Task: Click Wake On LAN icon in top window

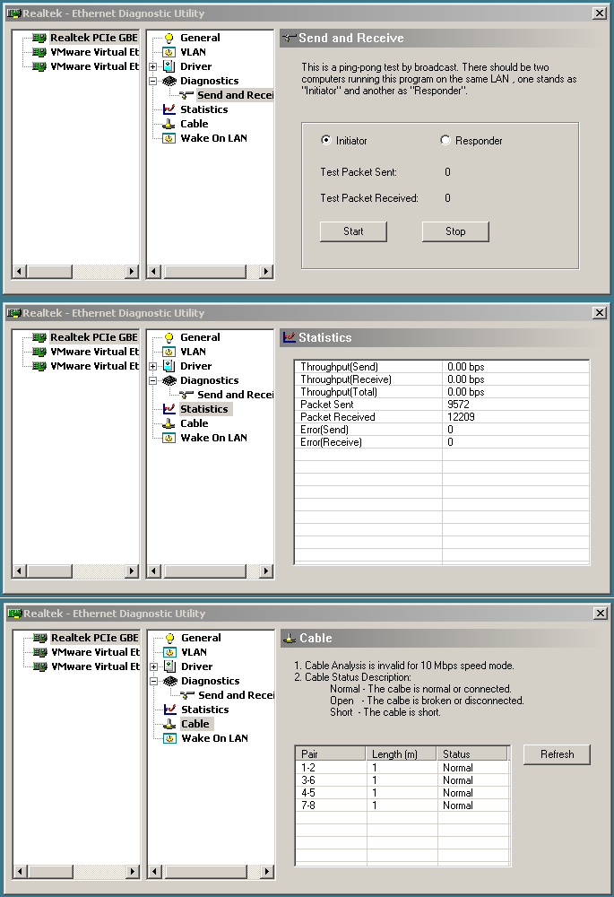Action: pos(169,138)
